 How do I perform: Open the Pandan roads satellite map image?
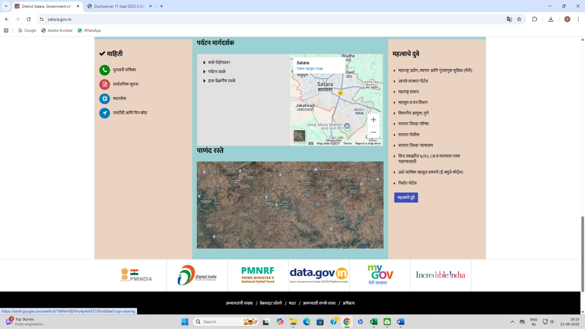click(290, 205)
